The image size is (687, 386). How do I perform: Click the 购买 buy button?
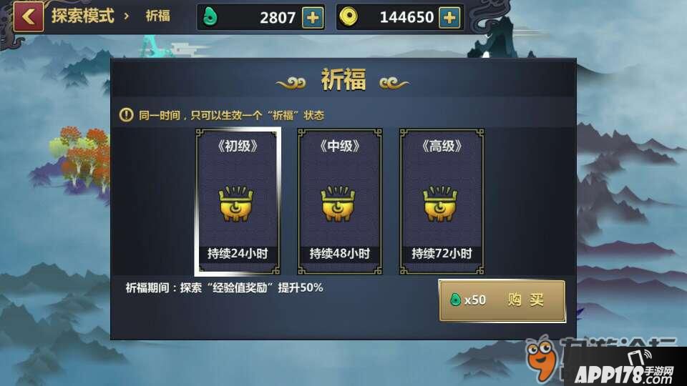pyautogui.click(x=502, y=301)
